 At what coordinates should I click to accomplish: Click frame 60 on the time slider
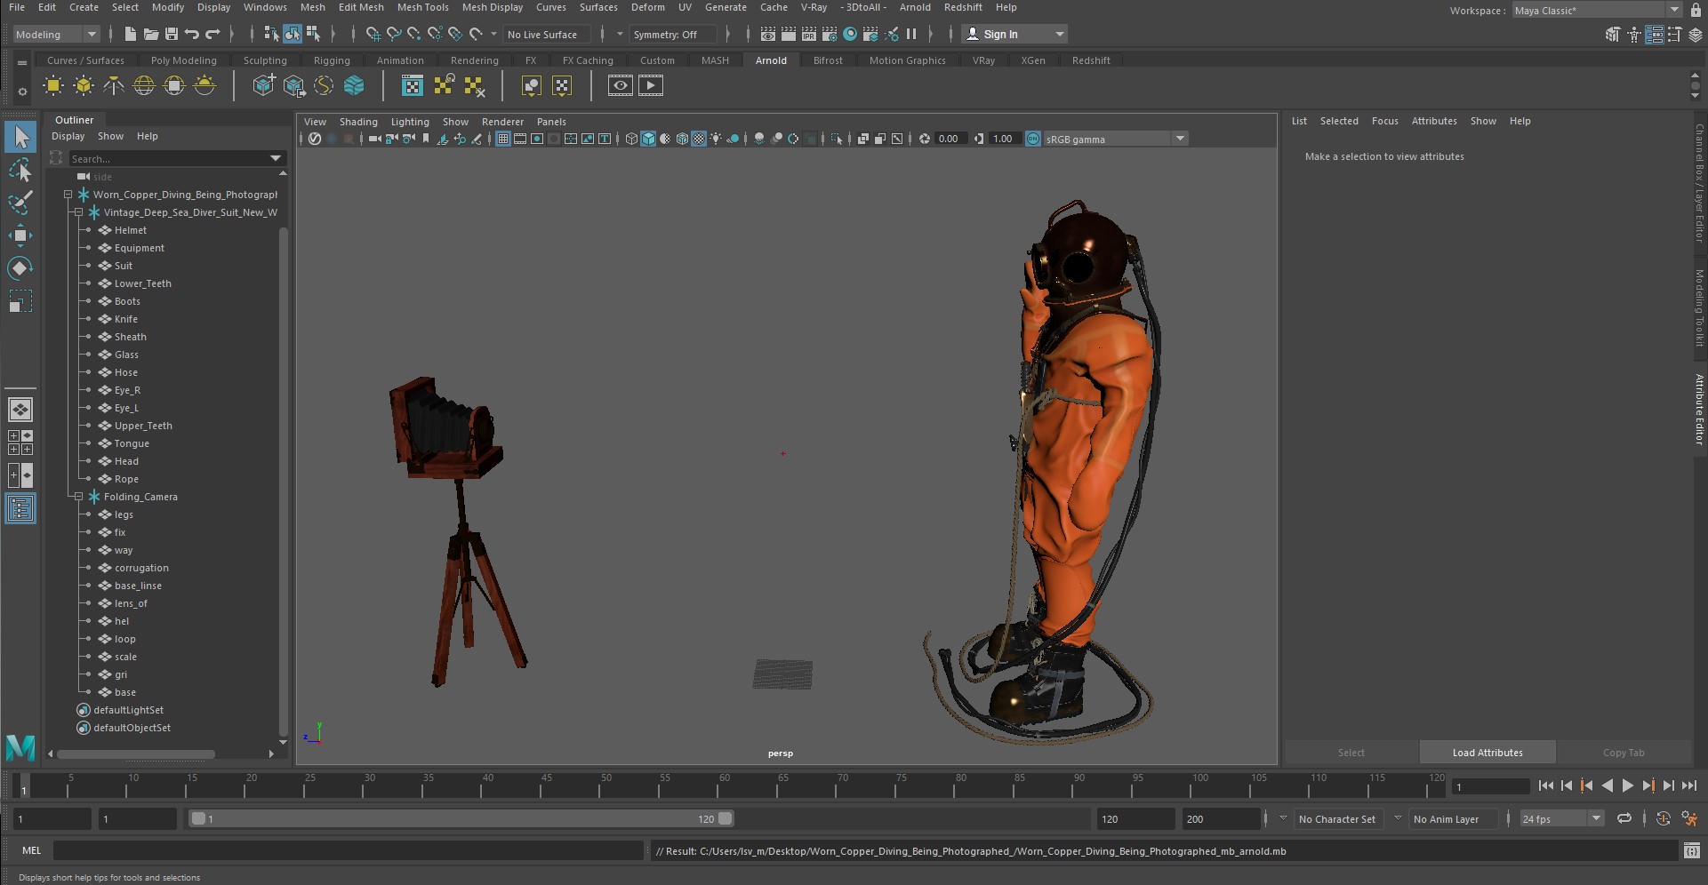tap(724, 785)
